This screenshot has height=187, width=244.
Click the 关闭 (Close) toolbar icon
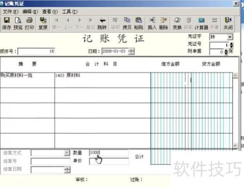228,23
